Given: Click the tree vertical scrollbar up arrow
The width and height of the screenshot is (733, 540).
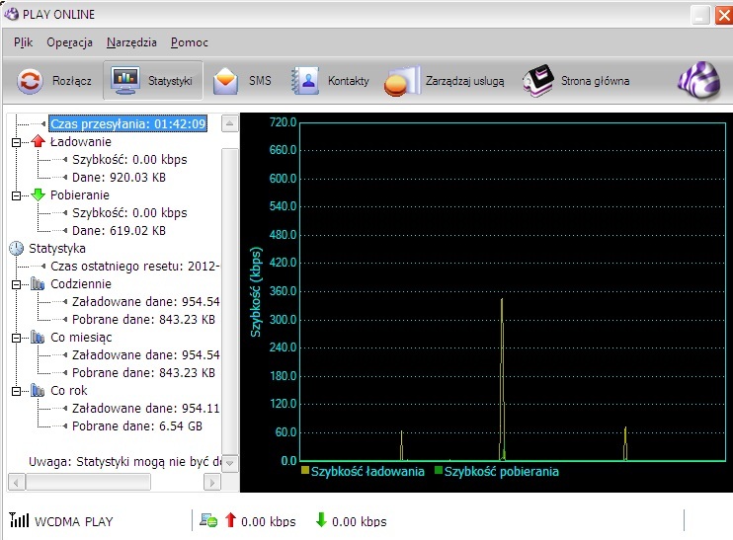Looking at the screenshot, I should [229, 123].
